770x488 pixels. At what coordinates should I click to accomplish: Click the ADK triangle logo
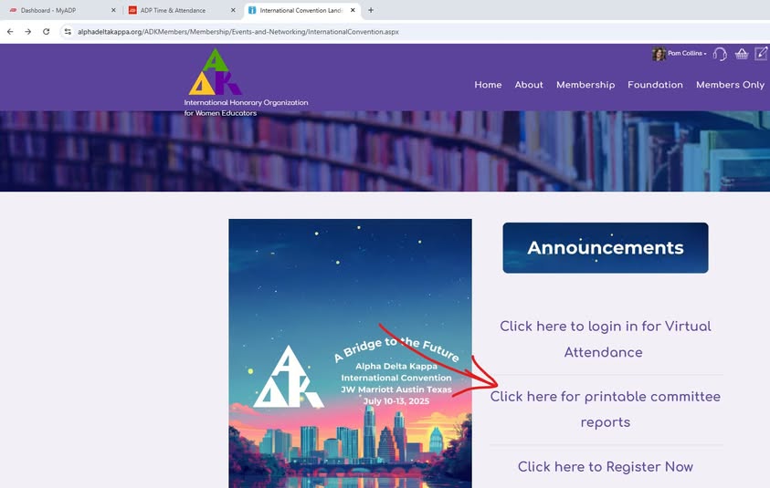tap(215, 72)
